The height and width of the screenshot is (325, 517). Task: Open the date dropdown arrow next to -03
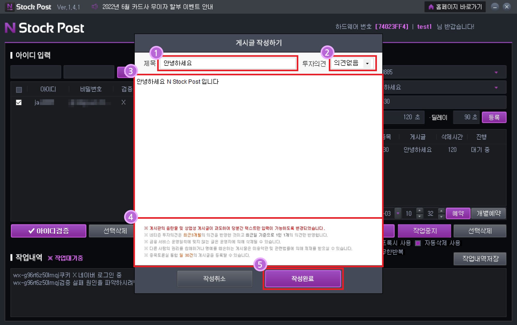(398, 213)
